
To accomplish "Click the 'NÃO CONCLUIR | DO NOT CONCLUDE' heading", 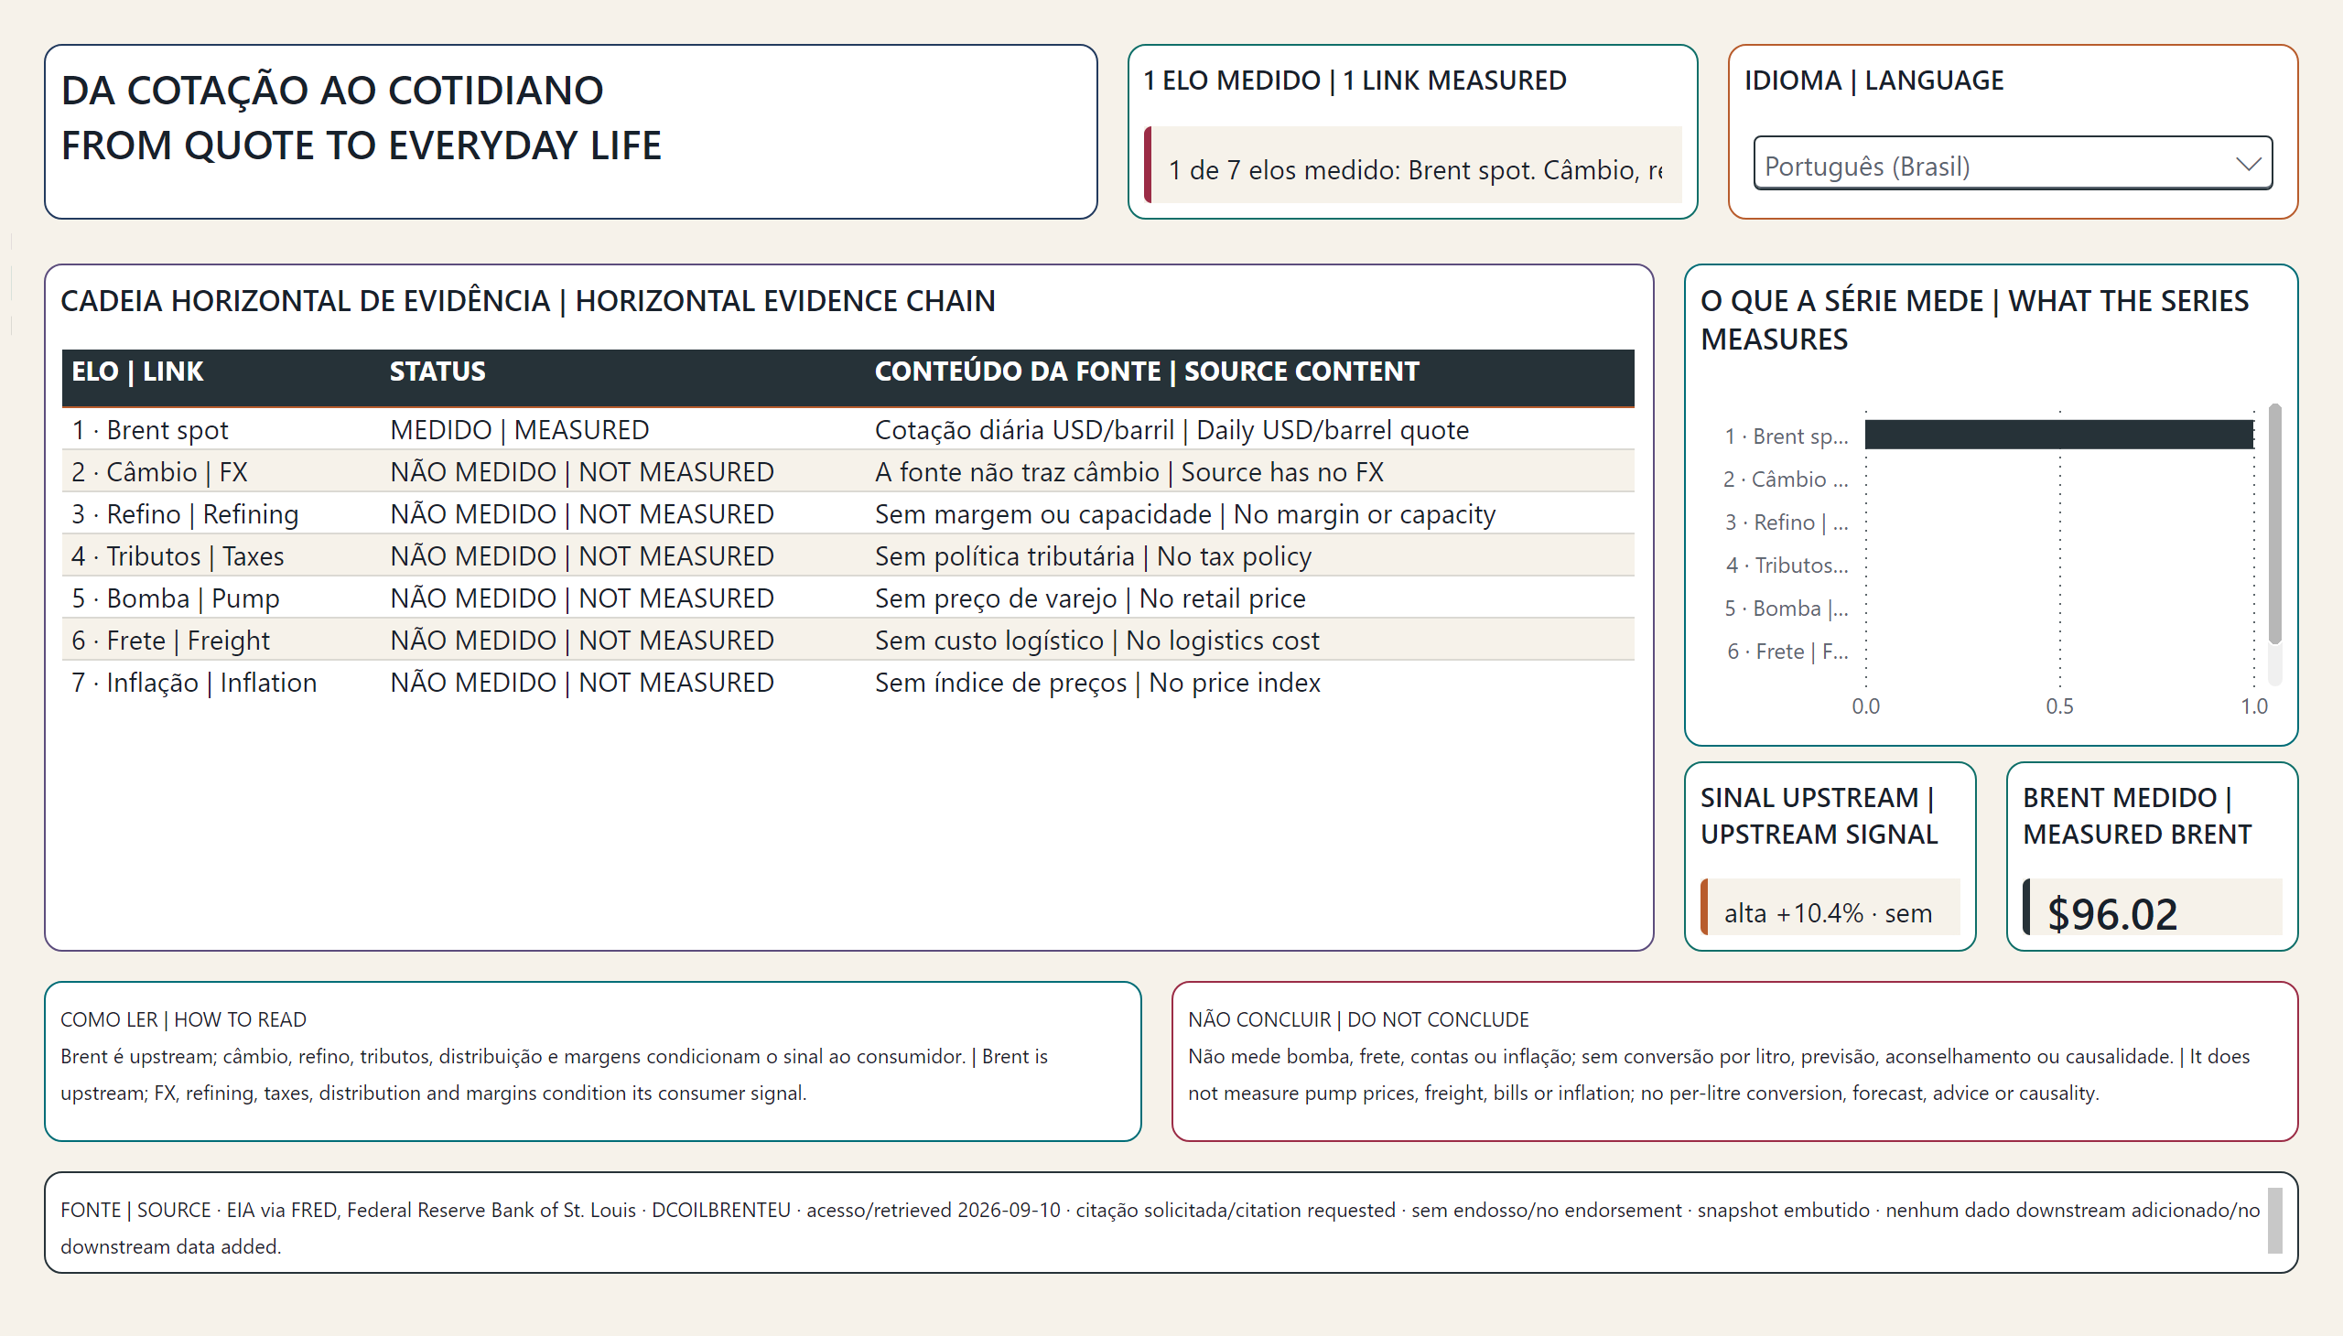I will tap(1358, 1019).
